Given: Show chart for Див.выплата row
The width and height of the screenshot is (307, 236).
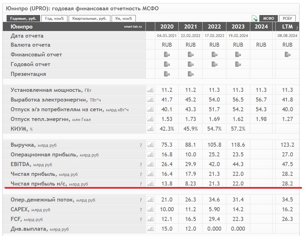Looking at the screenshot, I should click(x=150, y=228).
